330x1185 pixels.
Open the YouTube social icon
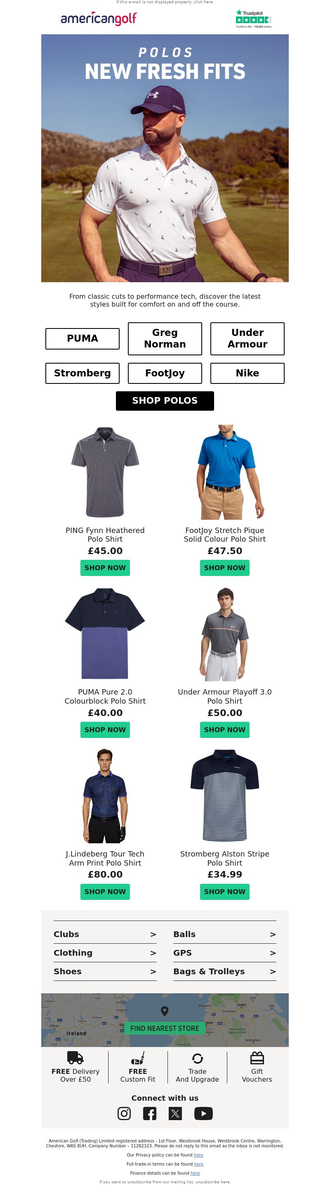point(203,1113)
